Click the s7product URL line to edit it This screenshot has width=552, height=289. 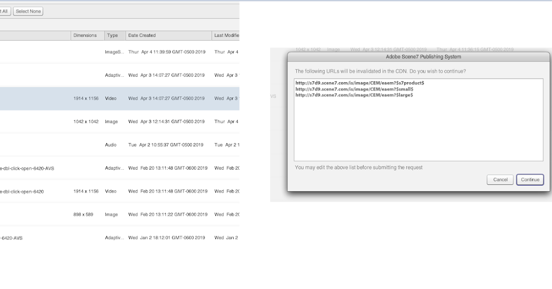pos(358,83)
